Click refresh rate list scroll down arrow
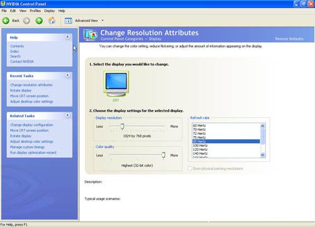 (x=263, y=155)
